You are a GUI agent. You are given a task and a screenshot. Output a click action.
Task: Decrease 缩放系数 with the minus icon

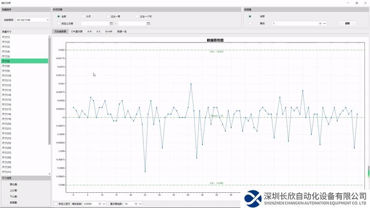coord(104,203)
